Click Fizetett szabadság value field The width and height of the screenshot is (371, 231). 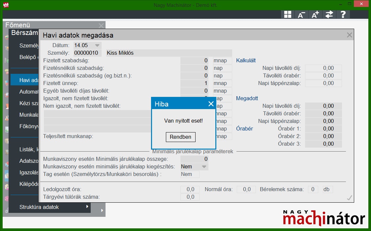tap(194, 61)
